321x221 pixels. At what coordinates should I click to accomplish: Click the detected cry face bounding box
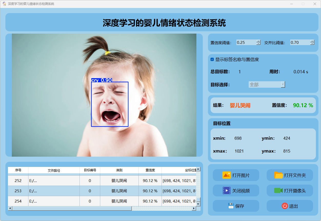[x=109, y=104]
